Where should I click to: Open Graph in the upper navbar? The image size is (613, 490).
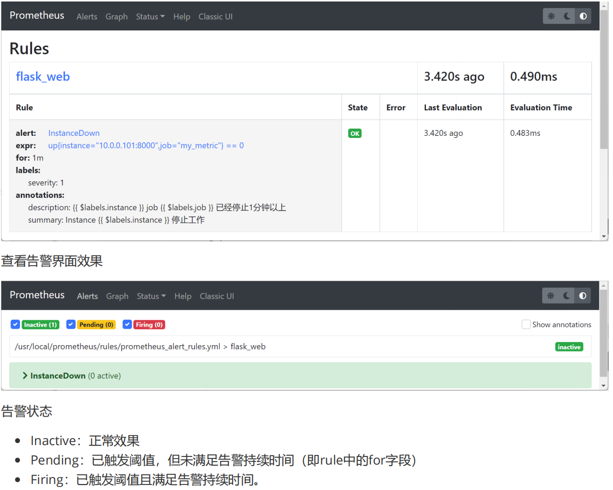coord(116,16)
